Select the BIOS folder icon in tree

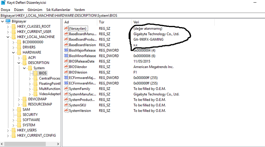[36, 73]
